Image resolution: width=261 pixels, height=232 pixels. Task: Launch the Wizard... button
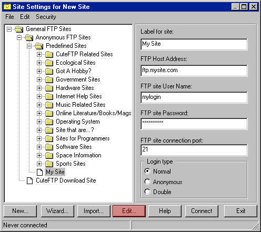[57, 211]
